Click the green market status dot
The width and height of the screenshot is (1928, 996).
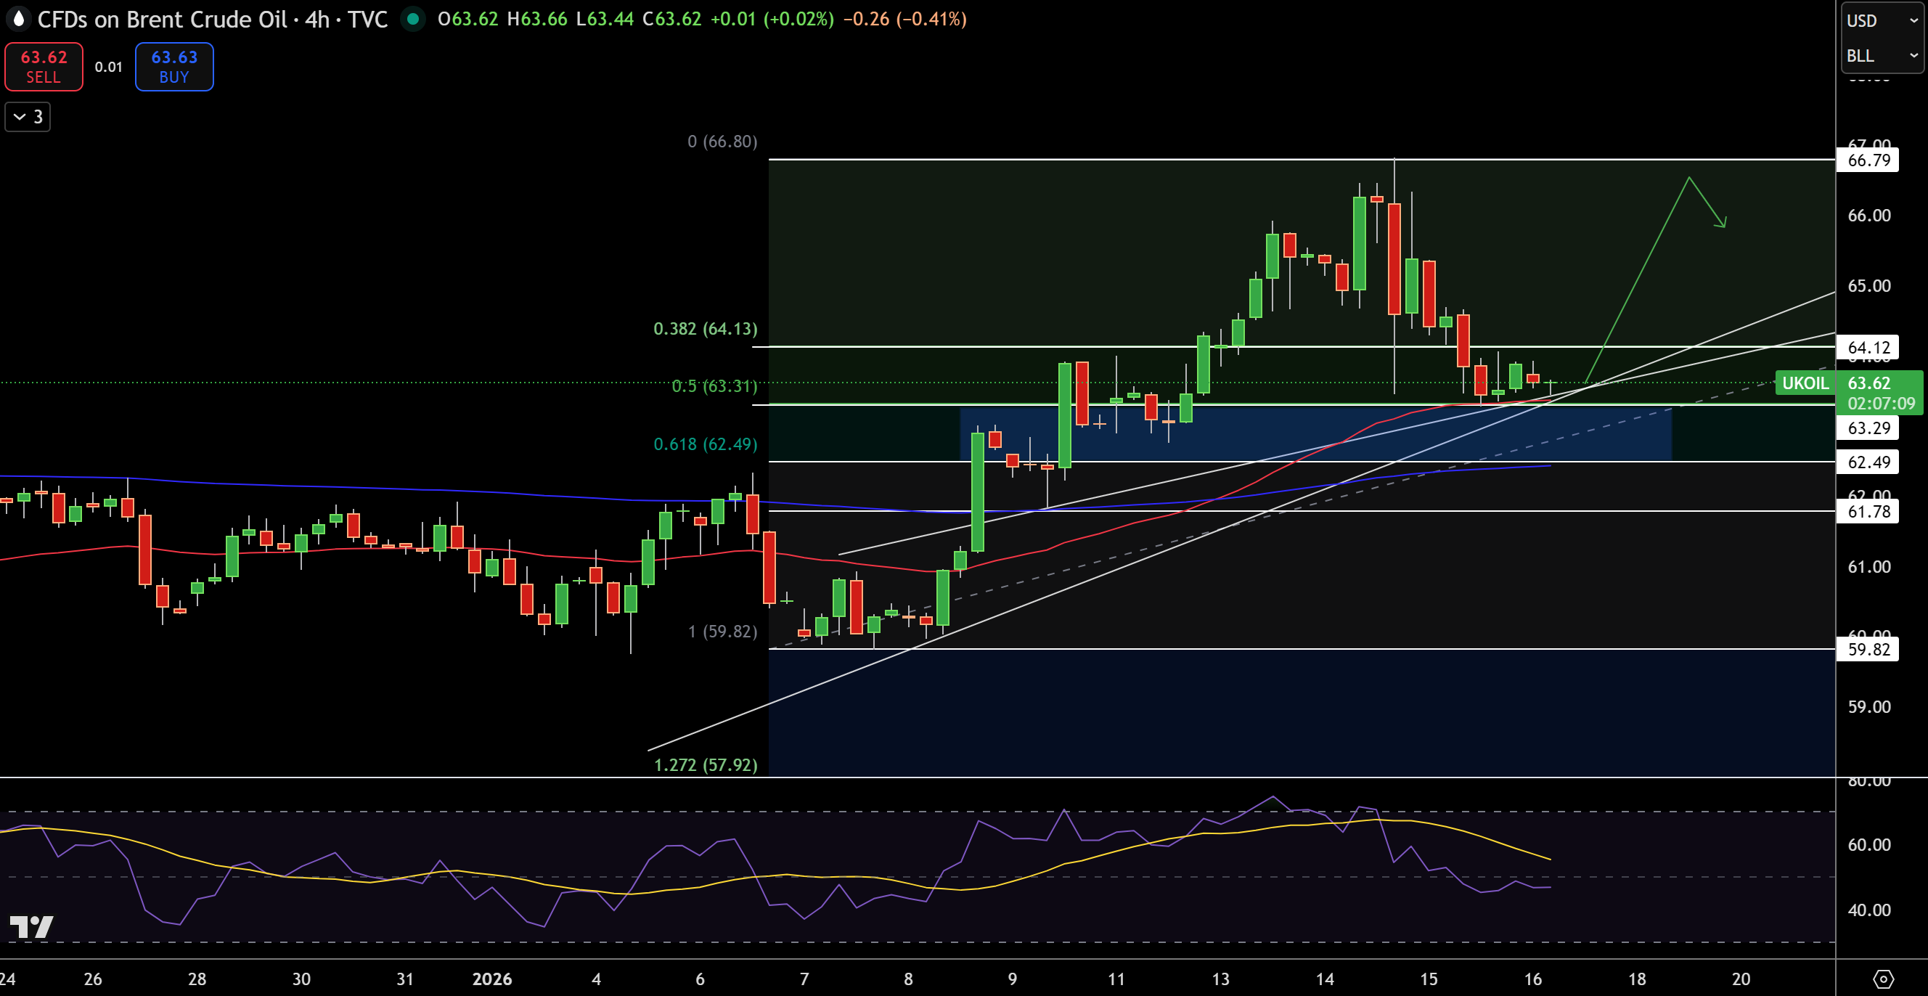click(412, 19)
